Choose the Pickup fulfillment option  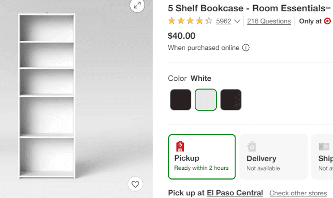point(202,157)
